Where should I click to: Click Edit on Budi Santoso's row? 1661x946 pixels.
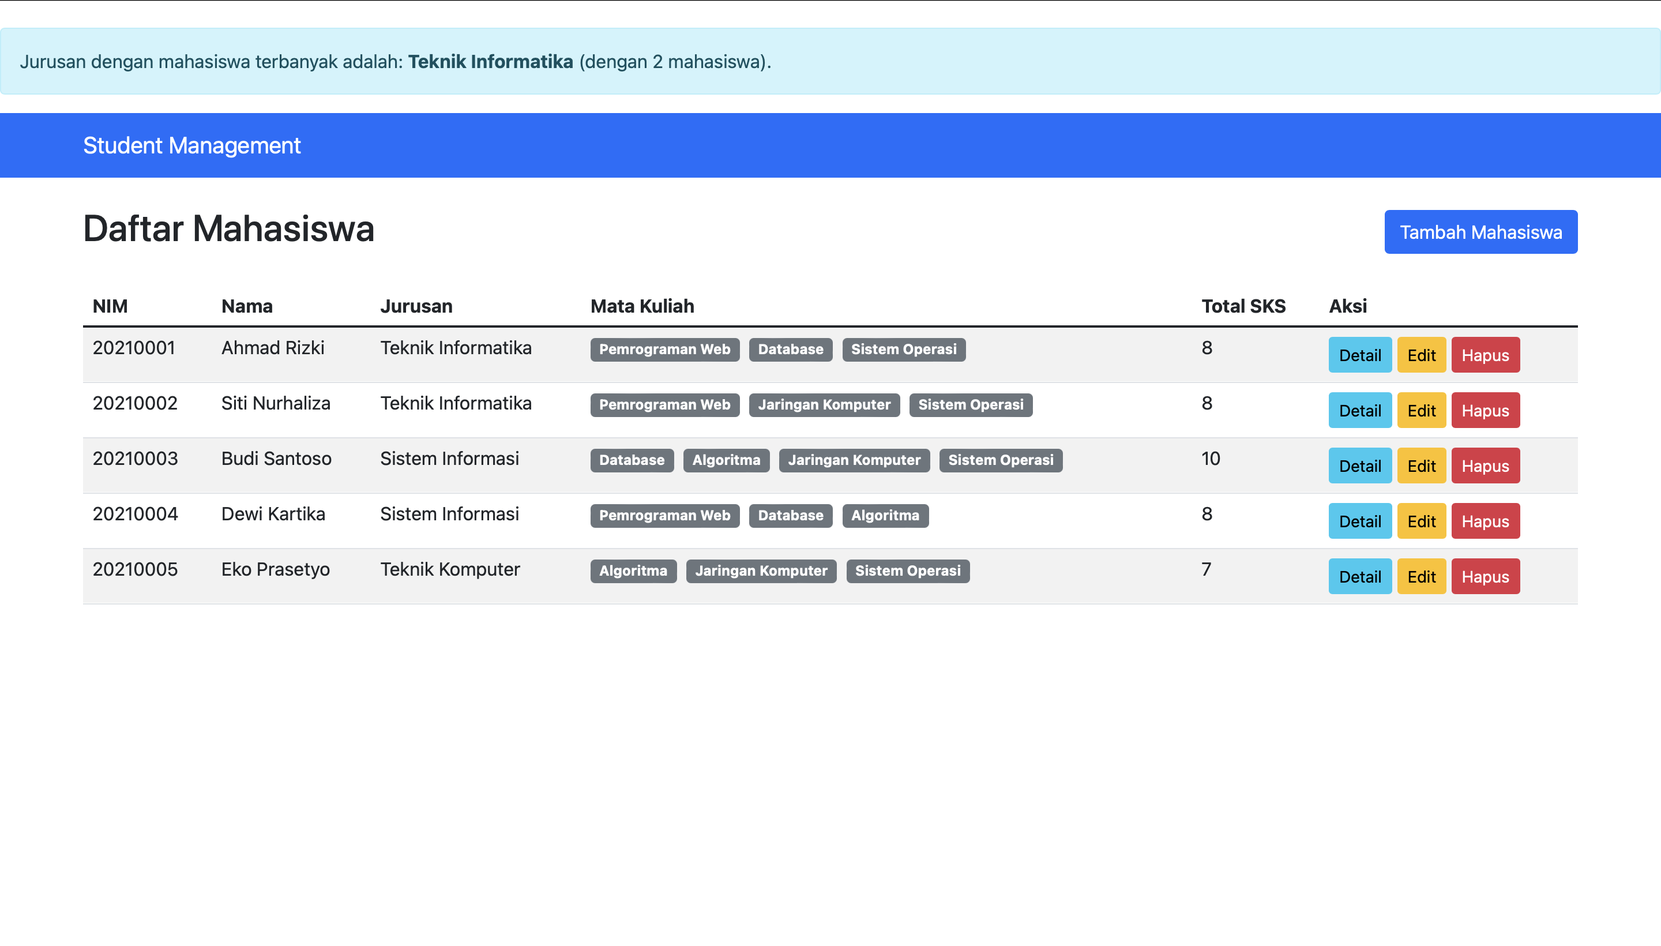click(x=1421, y=465)
